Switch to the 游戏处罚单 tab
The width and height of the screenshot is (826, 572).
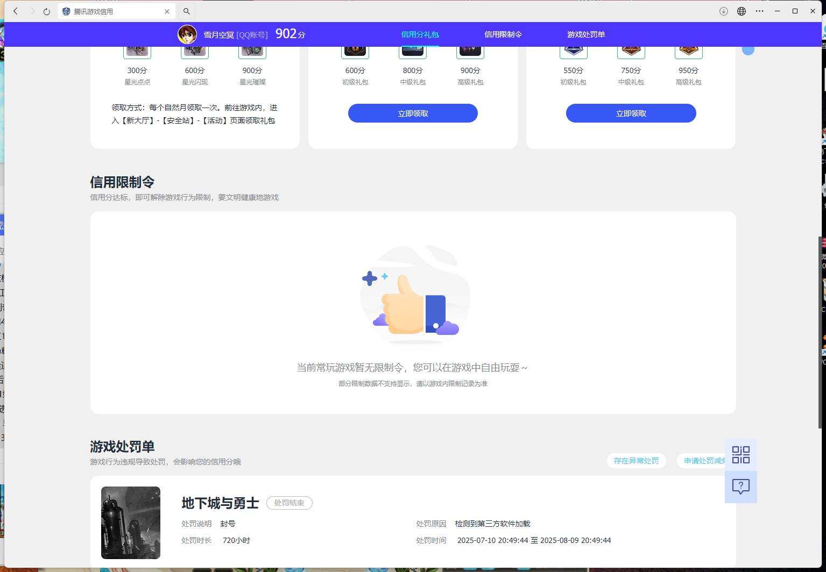(x=586, y=34)
